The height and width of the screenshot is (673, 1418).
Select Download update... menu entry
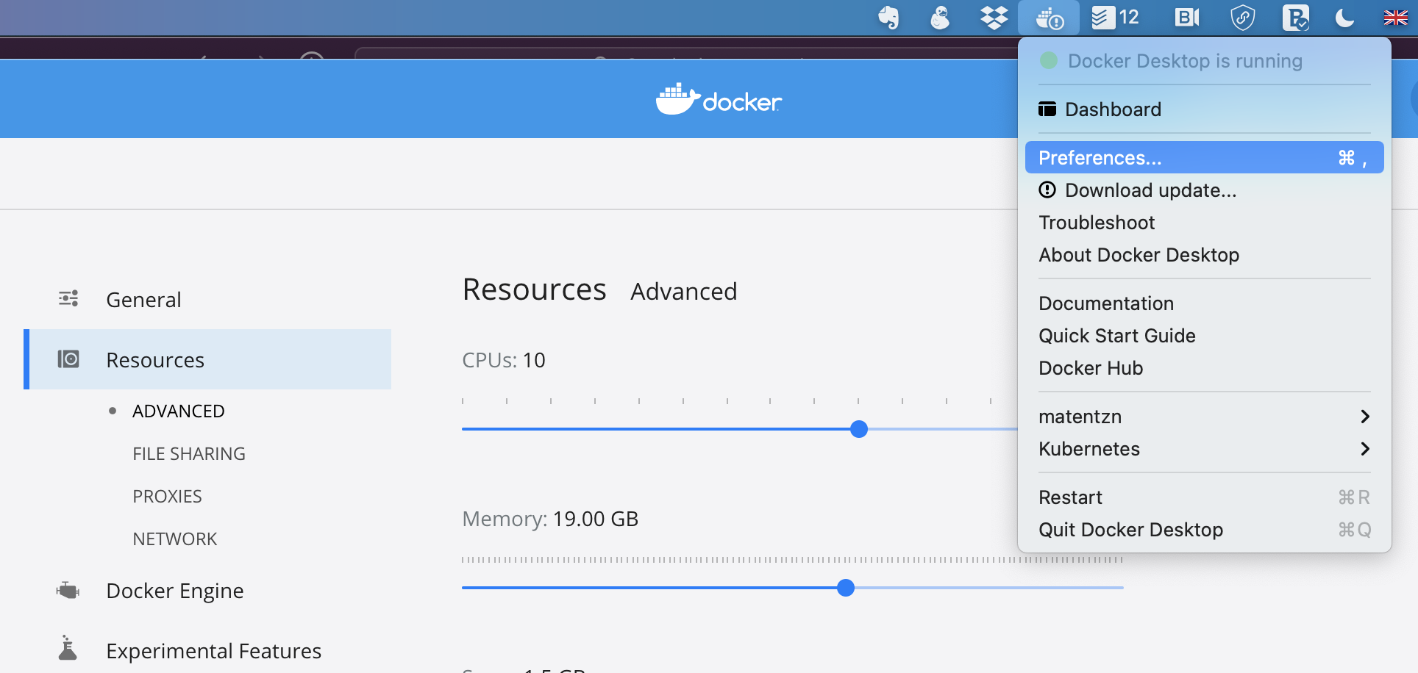tap(1204, 190)
